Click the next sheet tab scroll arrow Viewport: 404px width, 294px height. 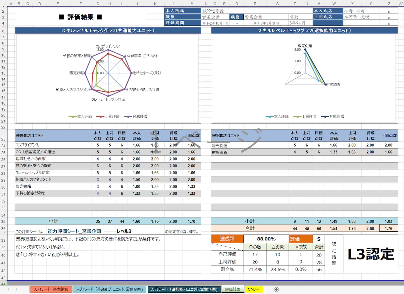click(x=17, y=289)
